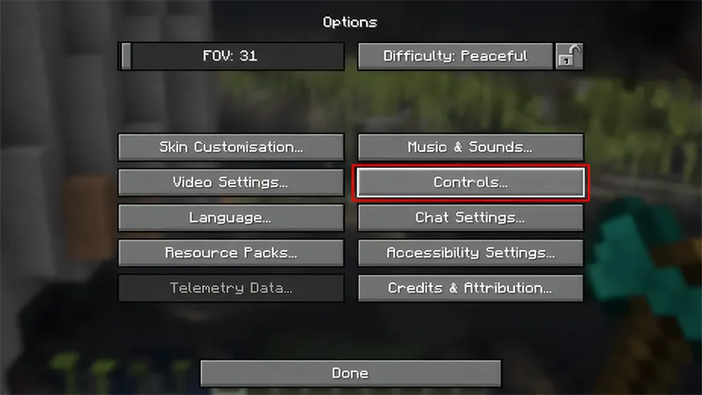Viewport: 702px width, 395px height.
Task: Open Accessibility Settings
Action: coord(470,253)
